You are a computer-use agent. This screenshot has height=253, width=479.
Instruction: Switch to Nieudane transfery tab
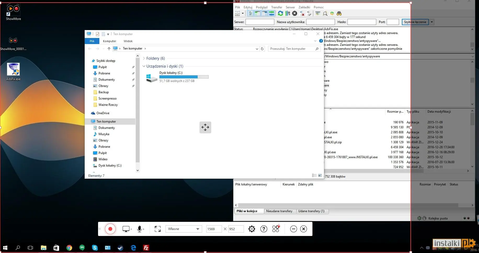point(279,211)
